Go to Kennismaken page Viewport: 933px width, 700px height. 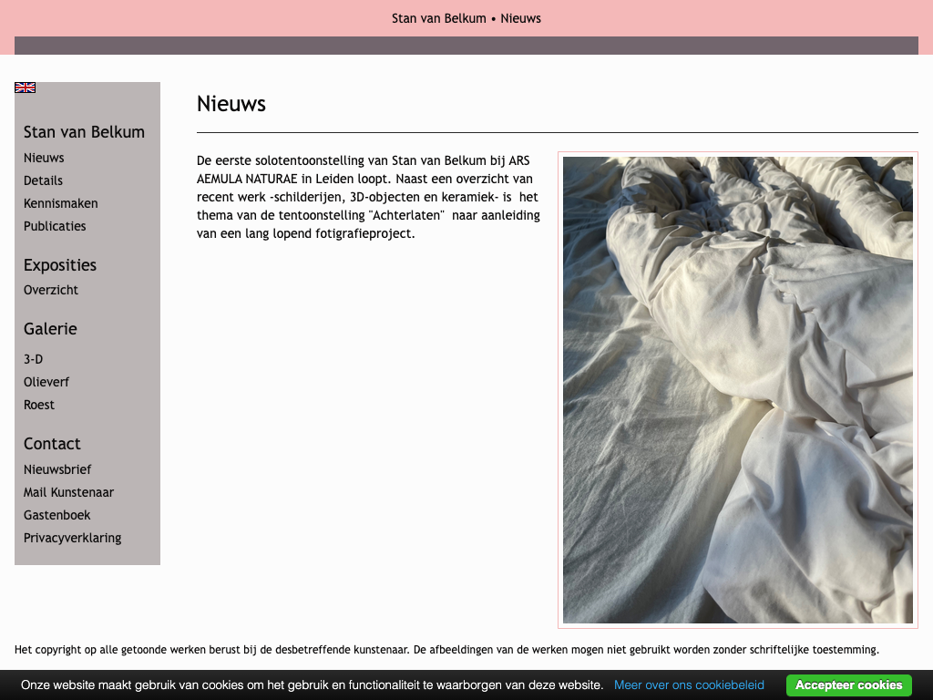point(60,203)
